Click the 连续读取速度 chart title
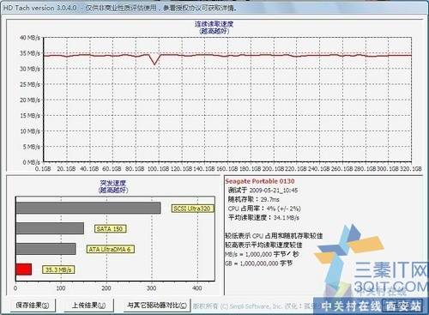429x315 pixels. 214,24
